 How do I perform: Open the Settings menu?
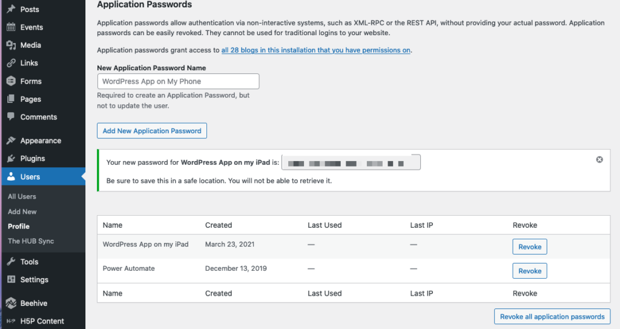pyautogui.click(x=34, y=280)
